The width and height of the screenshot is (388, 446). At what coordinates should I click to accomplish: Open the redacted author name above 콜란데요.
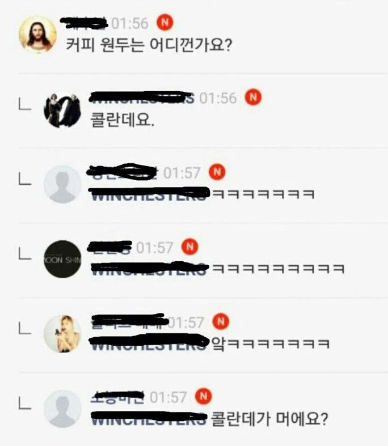(x=141, y=97)
